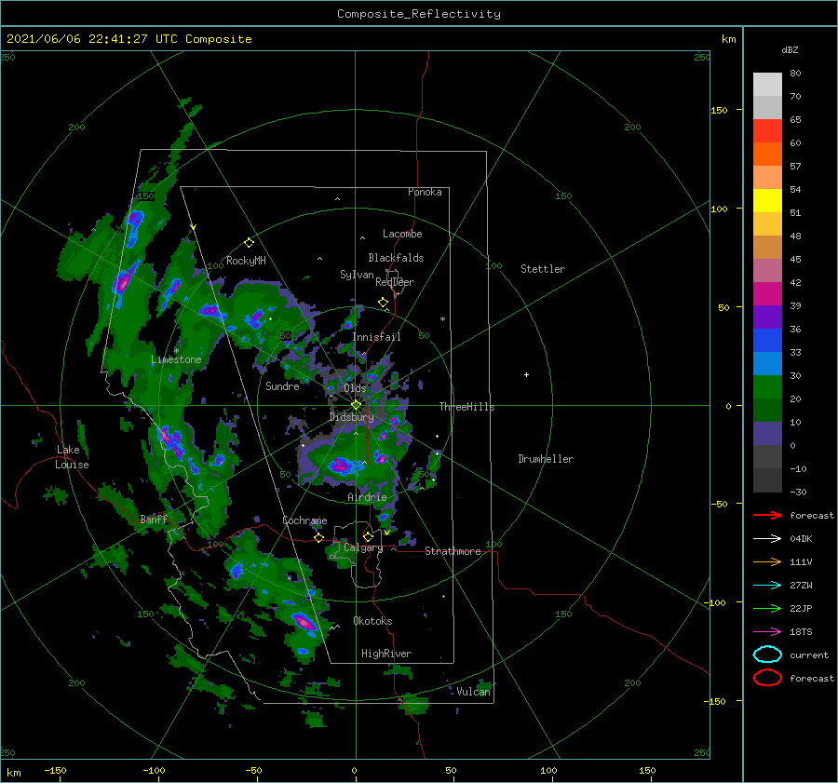Click the Olds city label
This screenshot has width=838, height=783.
pyautogui.click(x=355, y=388)
